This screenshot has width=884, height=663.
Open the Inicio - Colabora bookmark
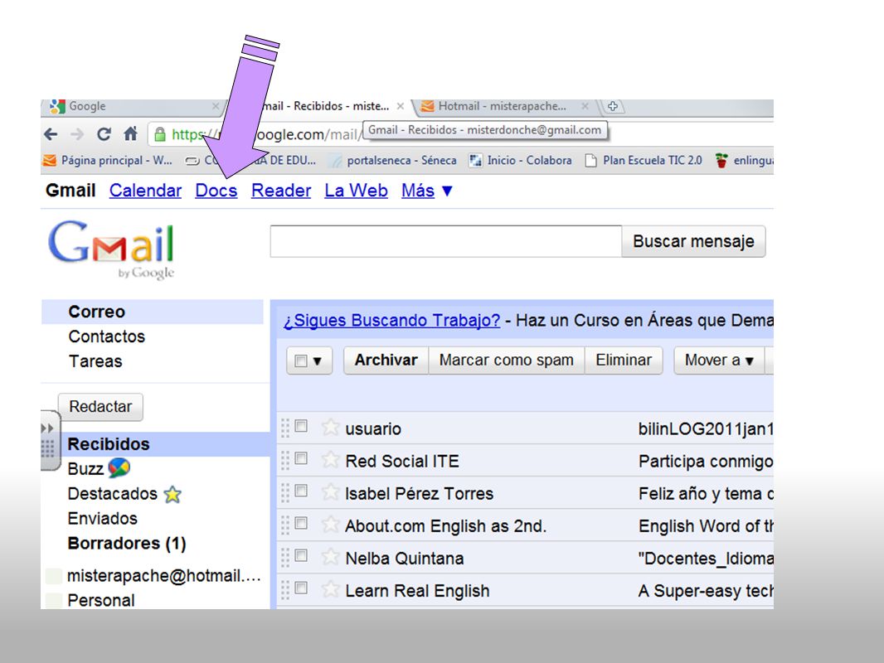(520, 161)
